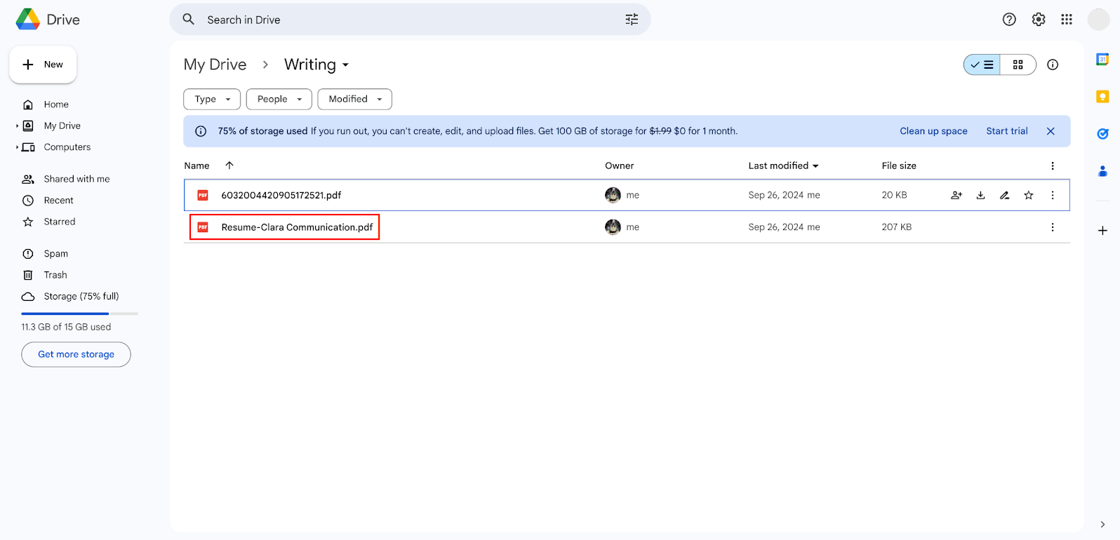Viewport: 1120px width, 540px height.
Task: Open the Settings gear icon
Action: click(1038, 20)
